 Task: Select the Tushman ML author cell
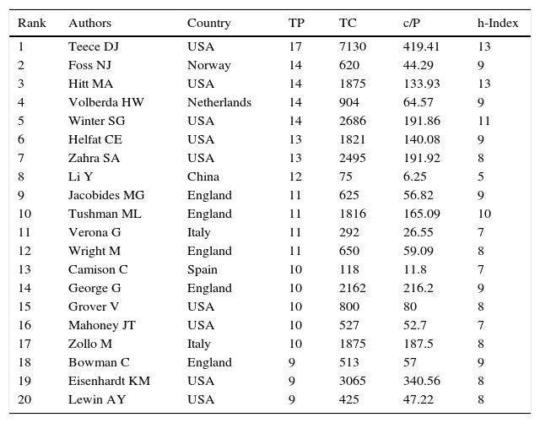tap(101, 214)
